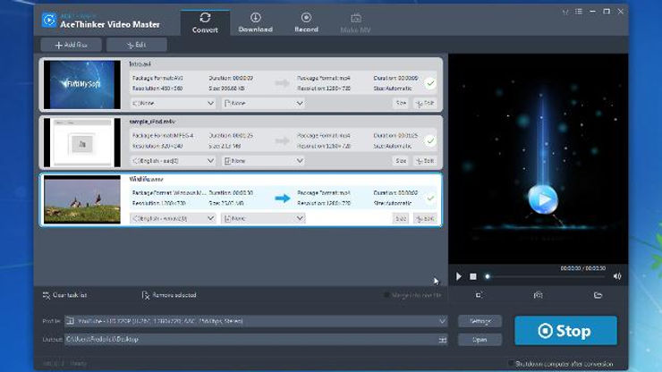Click Remove selected
Image resolution: width=662 pixels, height=372 pixels.
tap(169, 295)
